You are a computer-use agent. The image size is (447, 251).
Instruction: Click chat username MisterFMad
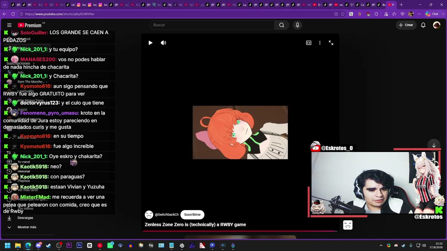[x=35, y=197]
